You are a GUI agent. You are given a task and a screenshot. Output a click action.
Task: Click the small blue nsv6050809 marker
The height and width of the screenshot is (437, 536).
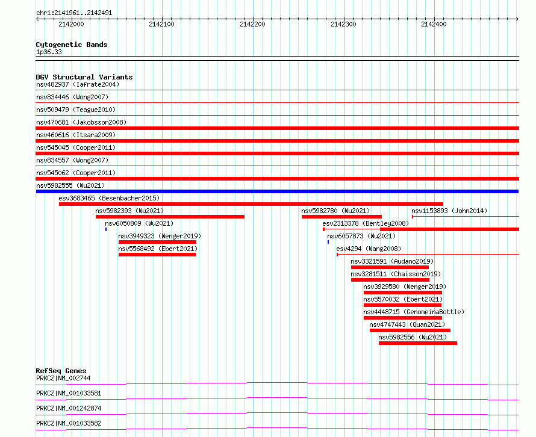point(106,229)
